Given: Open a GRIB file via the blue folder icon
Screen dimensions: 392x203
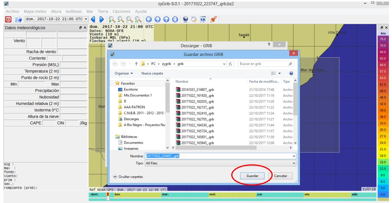Looking at the screenshot, I should 18,19.
